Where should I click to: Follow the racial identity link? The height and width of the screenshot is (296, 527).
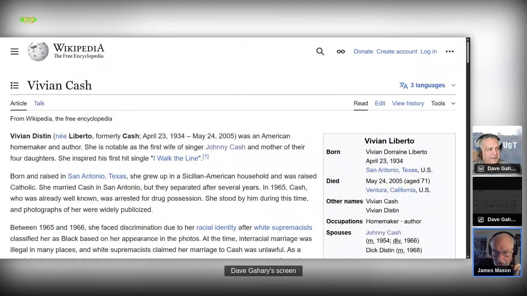[x=216, y=227]
